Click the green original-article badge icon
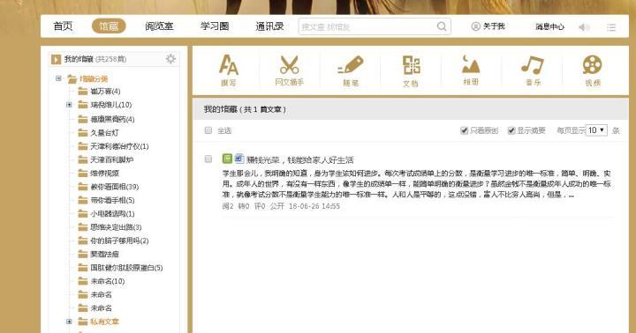The width and height of the screenshot is (636, 333). tap(228, 159)
